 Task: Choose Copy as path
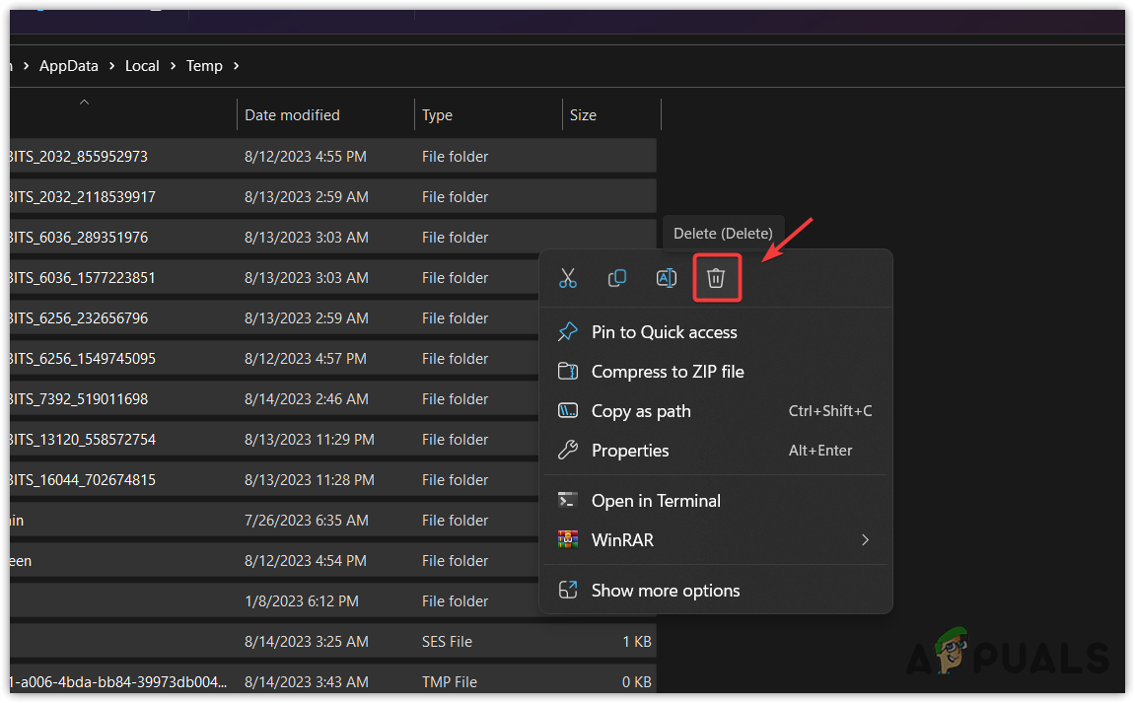716,410
